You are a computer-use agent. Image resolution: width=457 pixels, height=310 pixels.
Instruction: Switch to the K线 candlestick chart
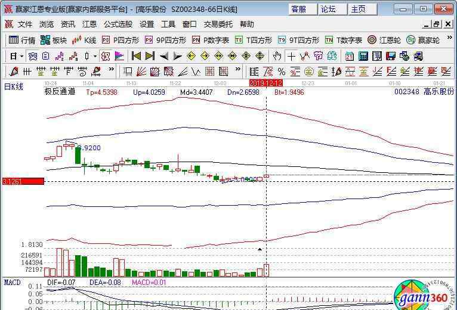[x=84, y=40]
